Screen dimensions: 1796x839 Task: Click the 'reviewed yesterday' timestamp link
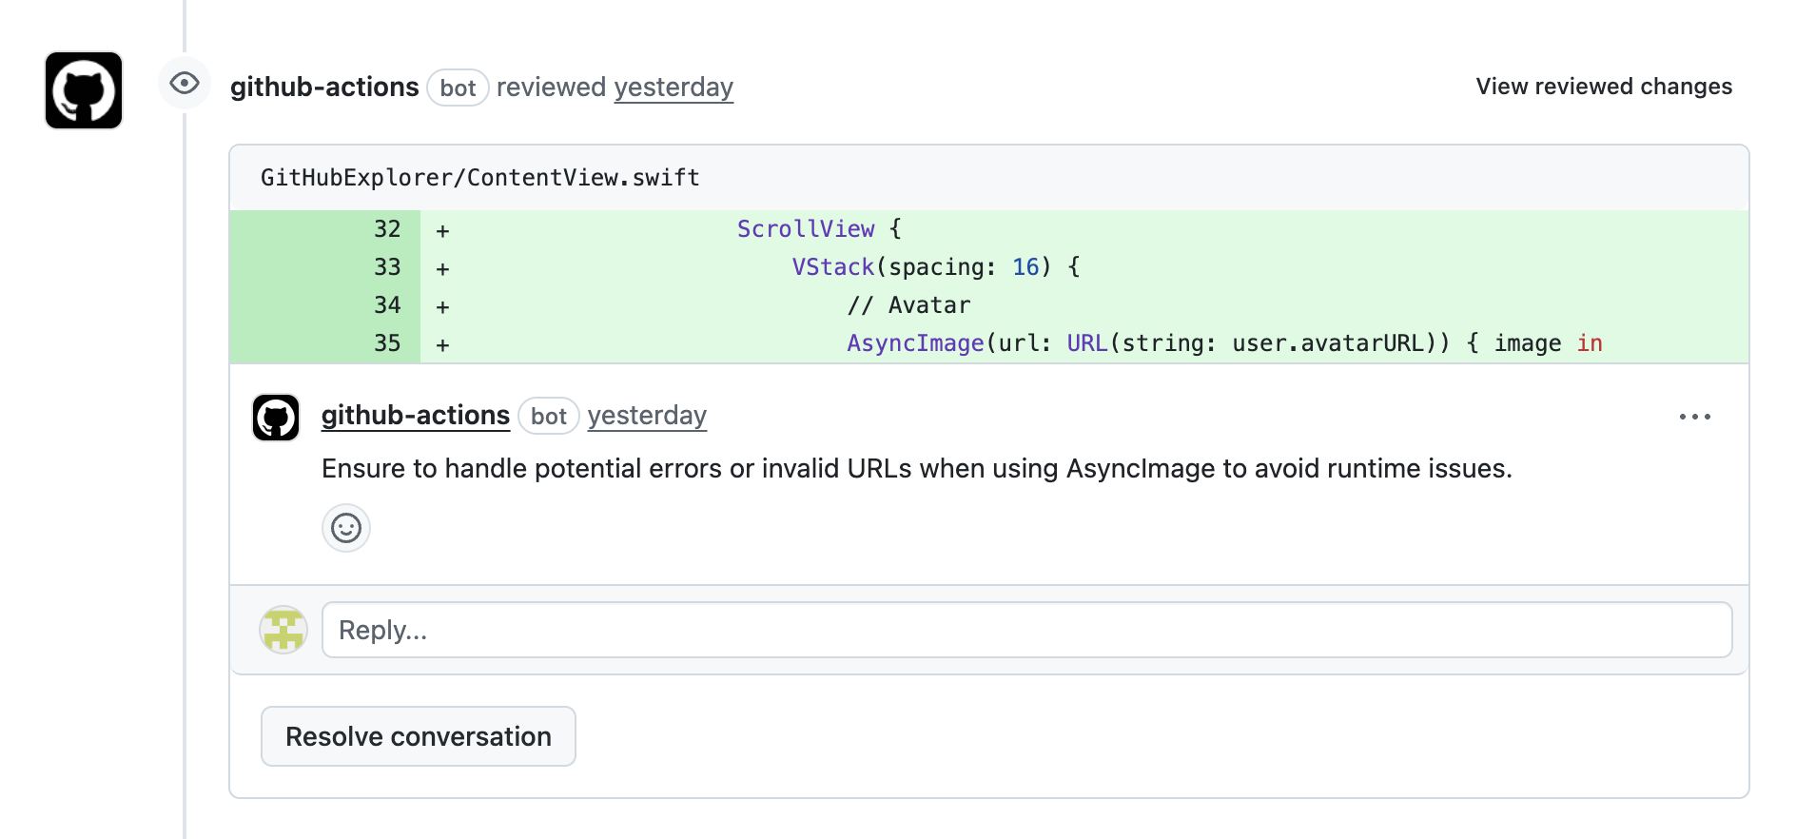point(673,88)
